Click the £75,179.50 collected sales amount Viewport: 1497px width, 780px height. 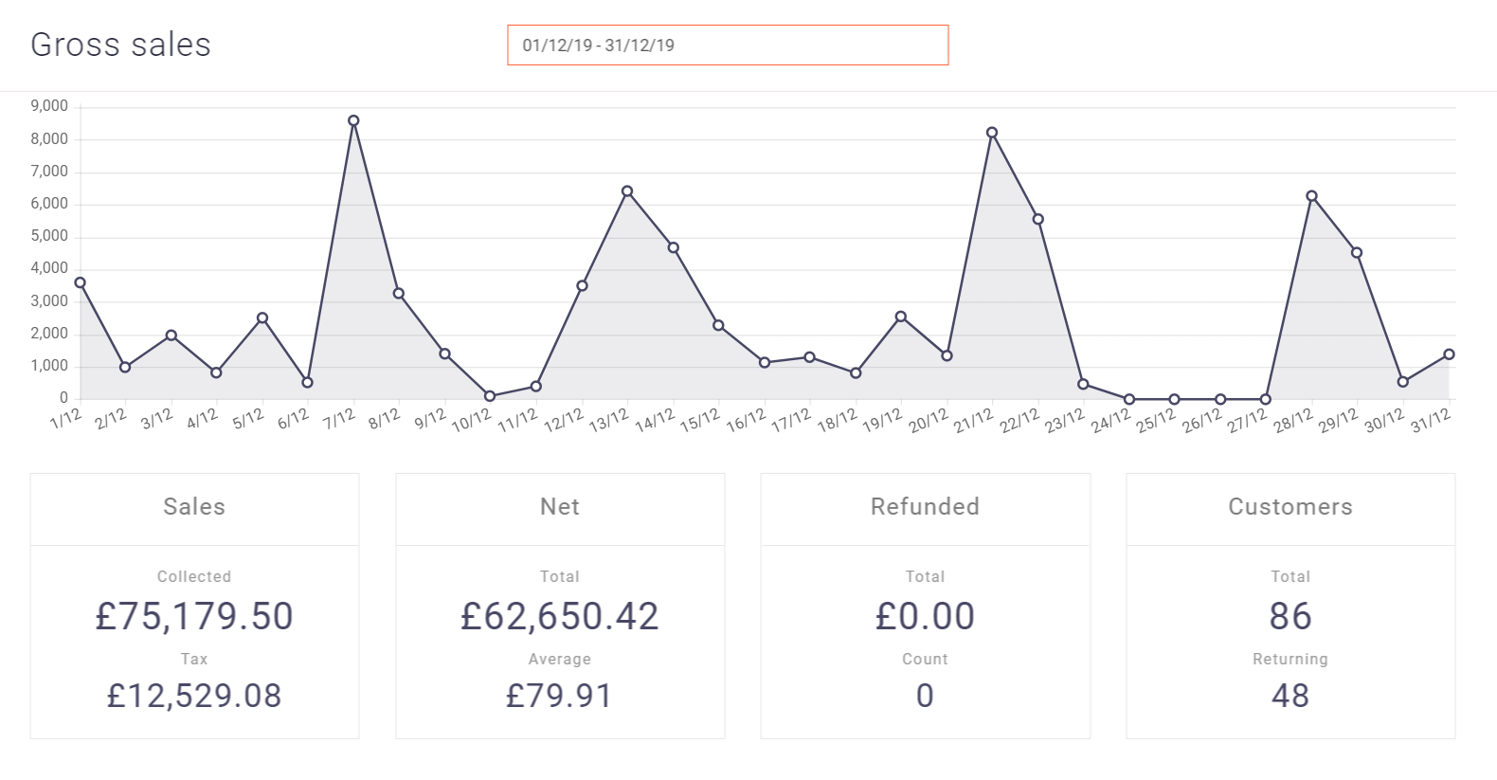tap(194, 617)
